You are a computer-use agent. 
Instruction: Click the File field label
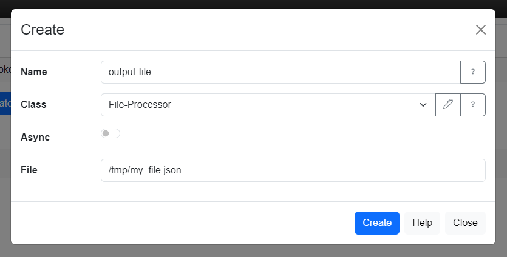coord(29,170)
